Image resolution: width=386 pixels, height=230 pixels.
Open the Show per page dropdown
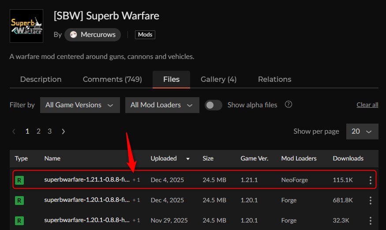362,131
